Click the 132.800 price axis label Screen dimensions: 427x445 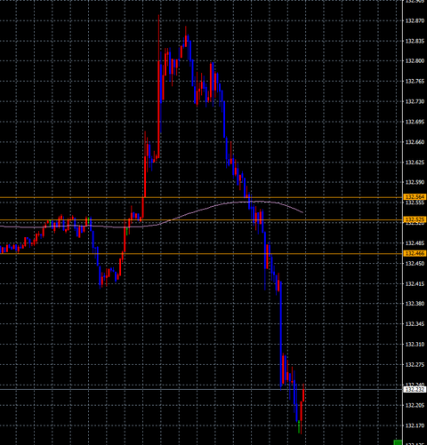click(x=415, y=61)
